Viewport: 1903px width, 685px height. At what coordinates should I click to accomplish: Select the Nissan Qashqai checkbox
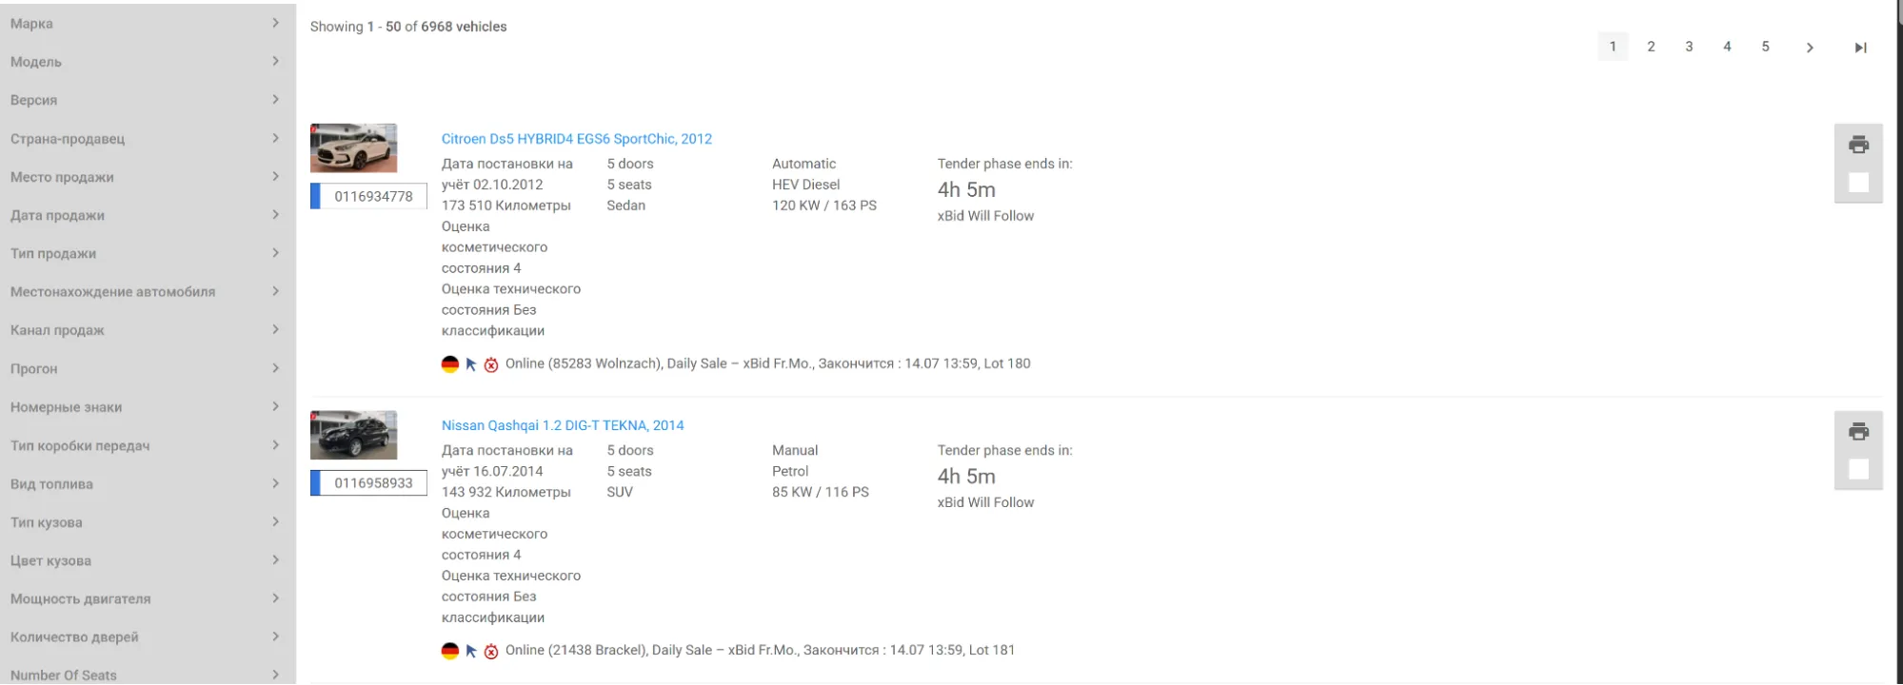pyautogui.click(x=1858, y=469)
